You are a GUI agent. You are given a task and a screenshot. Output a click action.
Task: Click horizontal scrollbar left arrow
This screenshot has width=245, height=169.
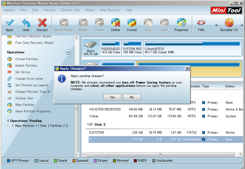[x=83, y=155]
